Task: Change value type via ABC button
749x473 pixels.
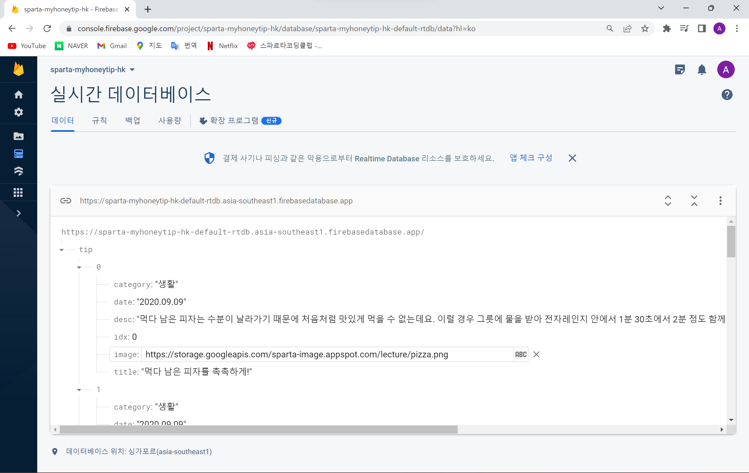Action: [521, 354]
